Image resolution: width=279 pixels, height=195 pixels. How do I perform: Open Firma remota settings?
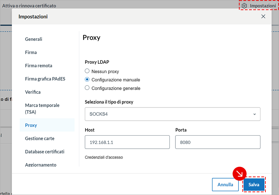[x=38, y=66]
